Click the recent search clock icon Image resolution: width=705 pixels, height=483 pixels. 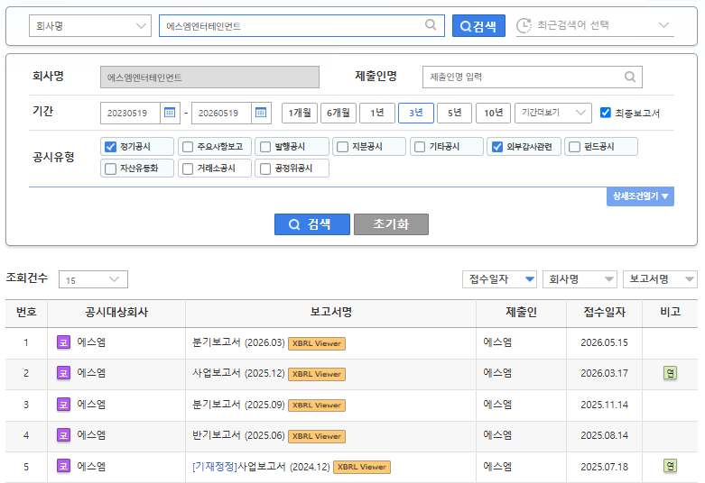(x=524, y=25)
